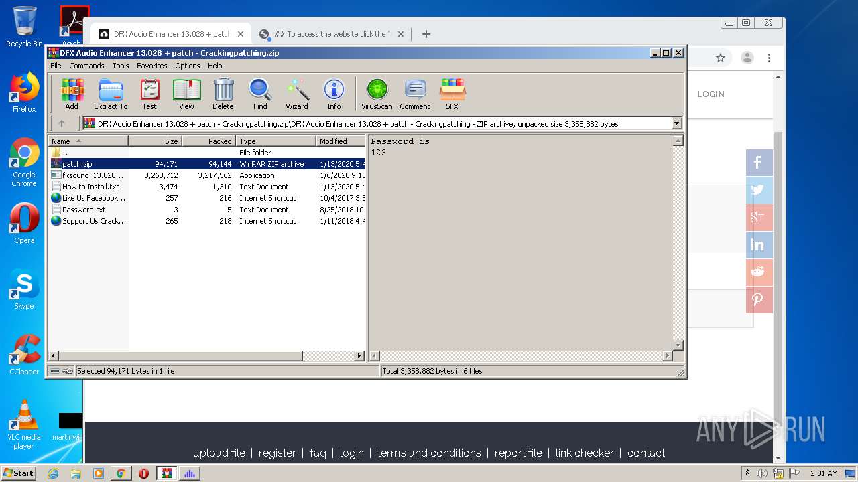The height and width of the screenshot is (482, 858).
Task: Open the Tools menu
Action: pyautogui.click(x=121, y=66)
